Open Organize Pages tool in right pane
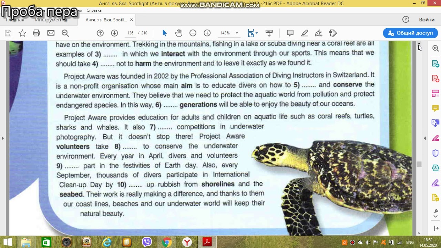 click(435, 93)
